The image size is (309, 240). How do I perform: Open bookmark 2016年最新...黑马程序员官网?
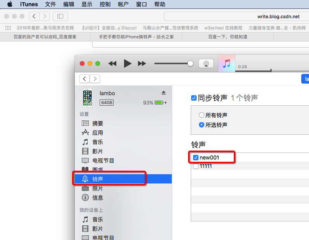click(45, 28)
